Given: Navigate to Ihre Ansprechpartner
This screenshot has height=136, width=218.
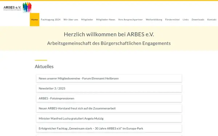Looking at the screenshot, I should pos(130,20).
